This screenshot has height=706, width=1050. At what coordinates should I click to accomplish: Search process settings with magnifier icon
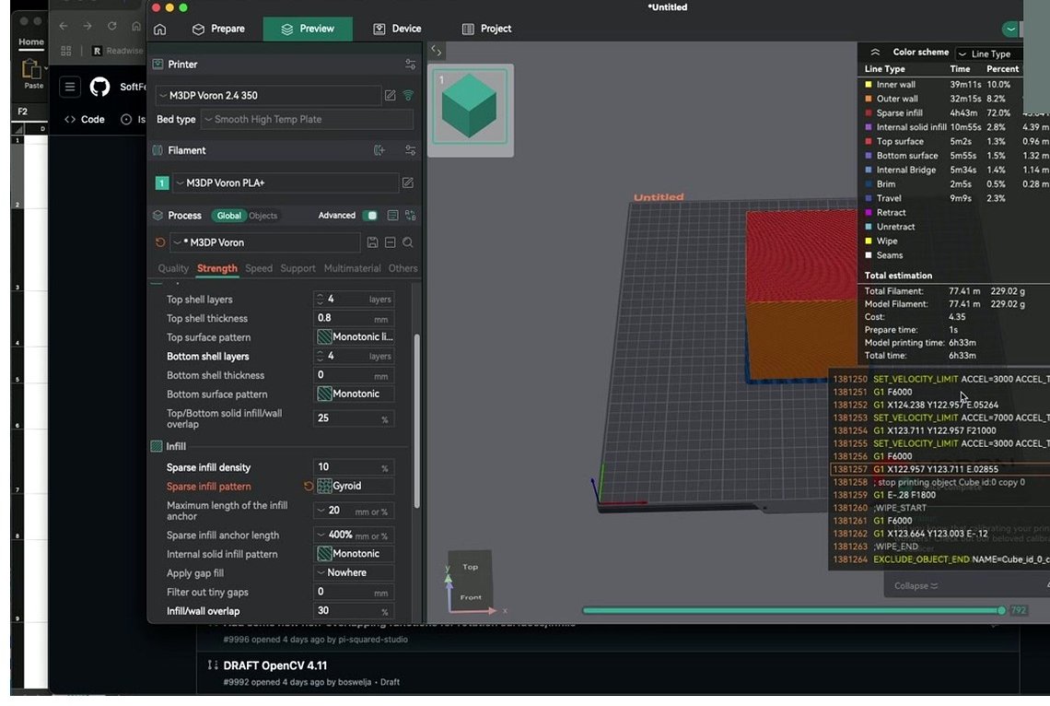[407, 242]
